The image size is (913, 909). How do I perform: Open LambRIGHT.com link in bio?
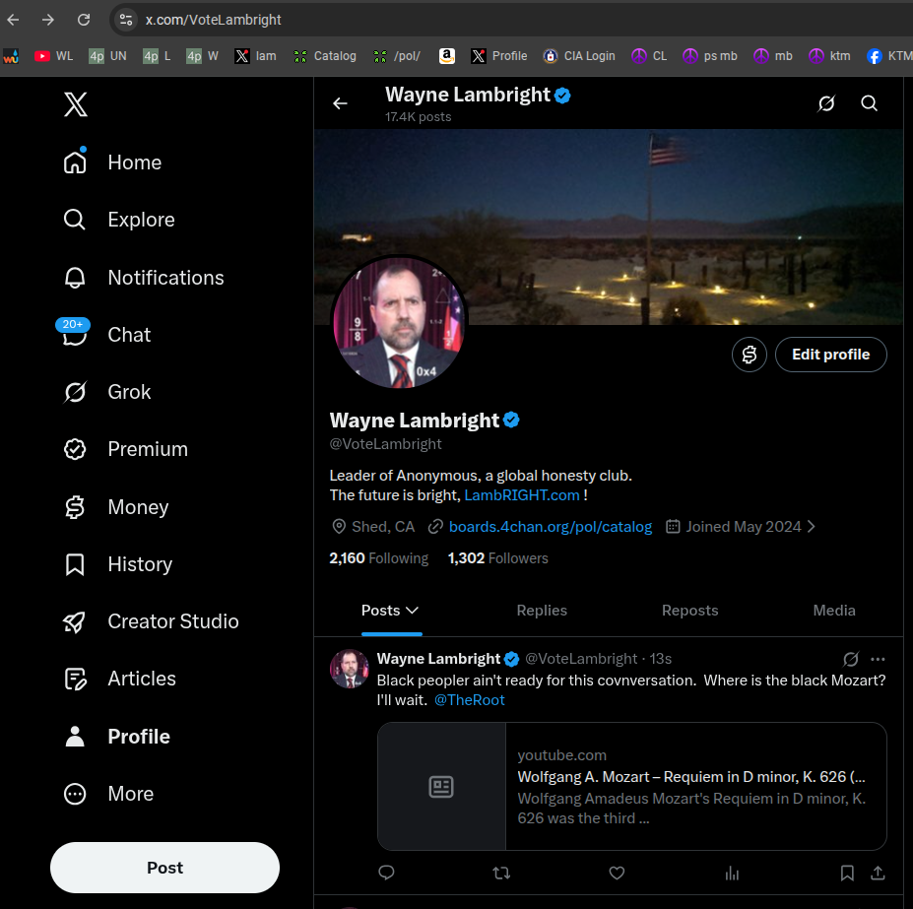click(x=522, y=495)
